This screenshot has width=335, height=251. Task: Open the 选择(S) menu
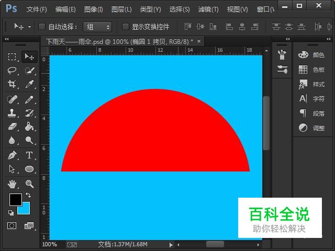pyautogui.click(x=180, y=9)
